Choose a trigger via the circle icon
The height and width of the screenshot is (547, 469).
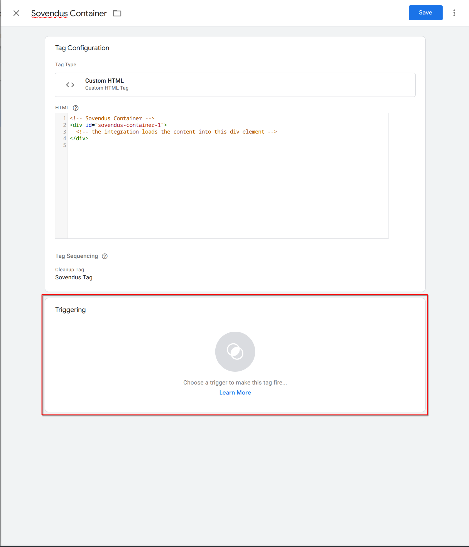coord(235,352)
